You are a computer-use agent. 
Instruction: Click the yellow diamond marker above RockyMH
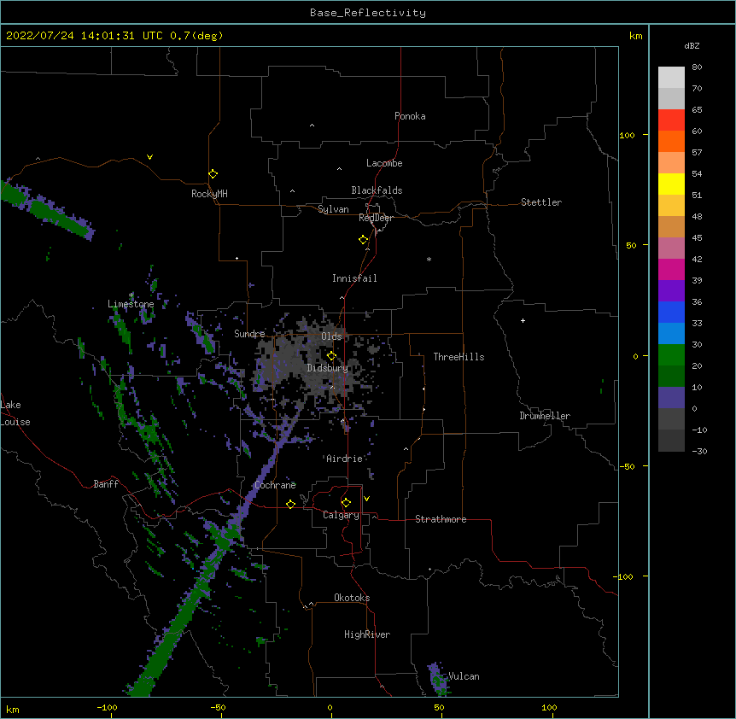coord(213,174)
